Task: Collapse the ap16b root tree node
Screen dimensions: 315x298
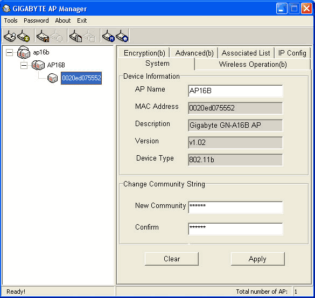Action: (9, 53)
